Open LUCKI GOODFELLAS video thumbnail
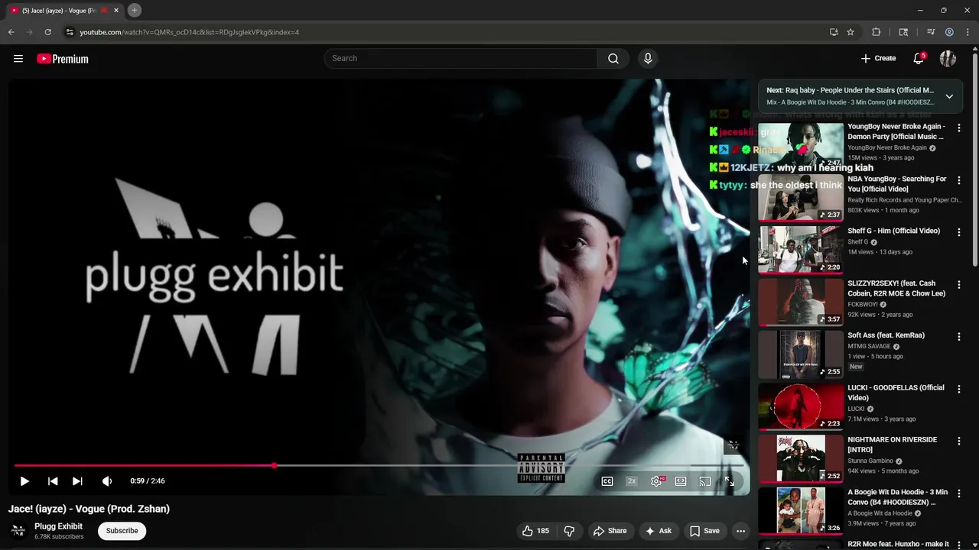Viewport: 979px width, 550px height. pyautogui.click(x=801, y=406)
